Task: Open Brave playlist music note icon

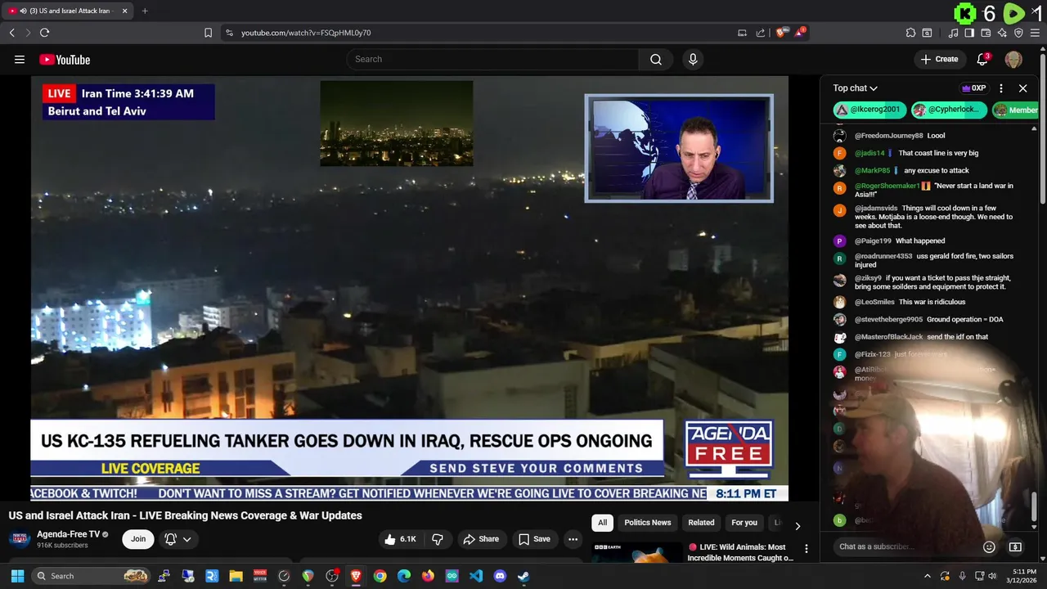Action: 953,33
